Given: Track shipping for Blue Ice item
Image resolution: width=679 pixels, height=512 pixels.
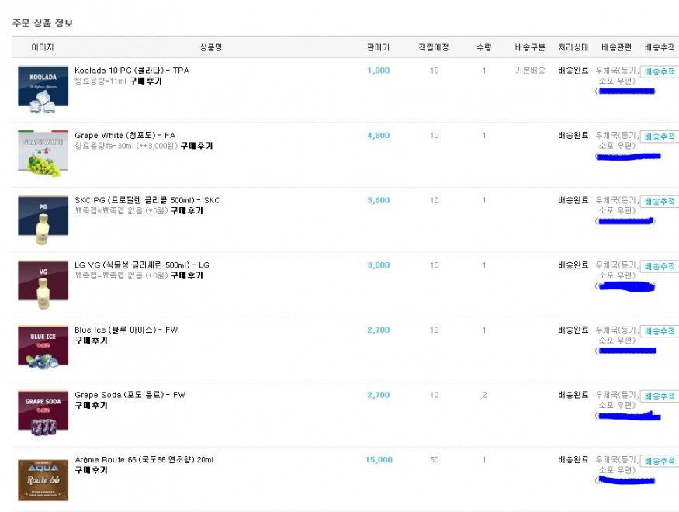Looking at the screenshot, I should click(x=659, y=331).
